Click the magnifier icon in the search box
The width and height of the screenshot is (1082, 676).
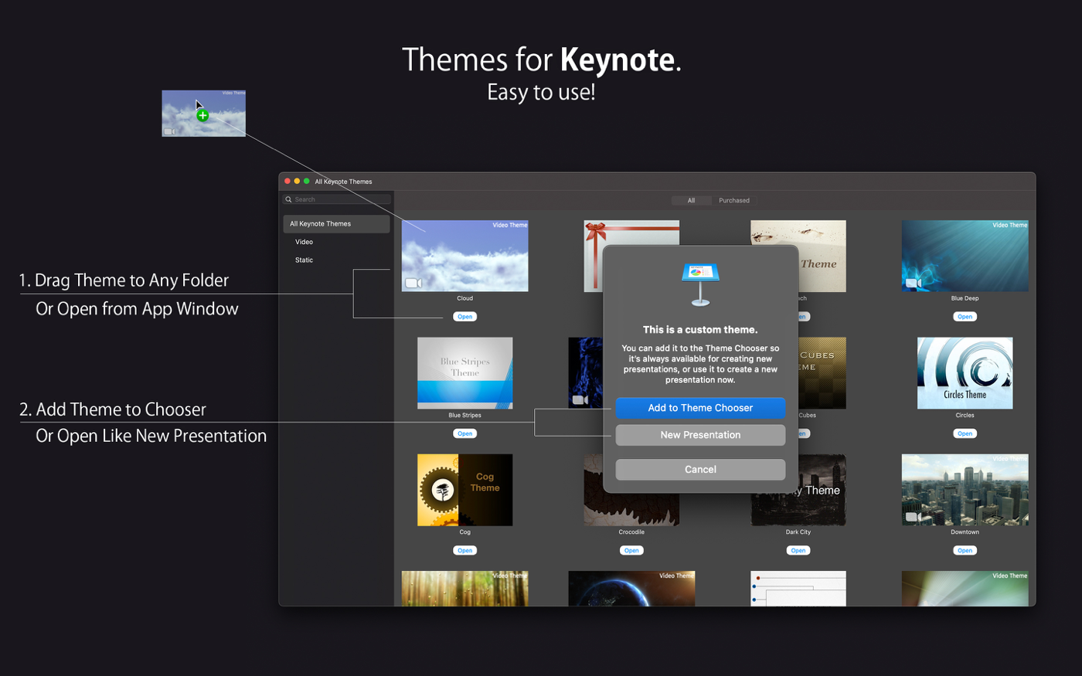(x=289, y=199)
